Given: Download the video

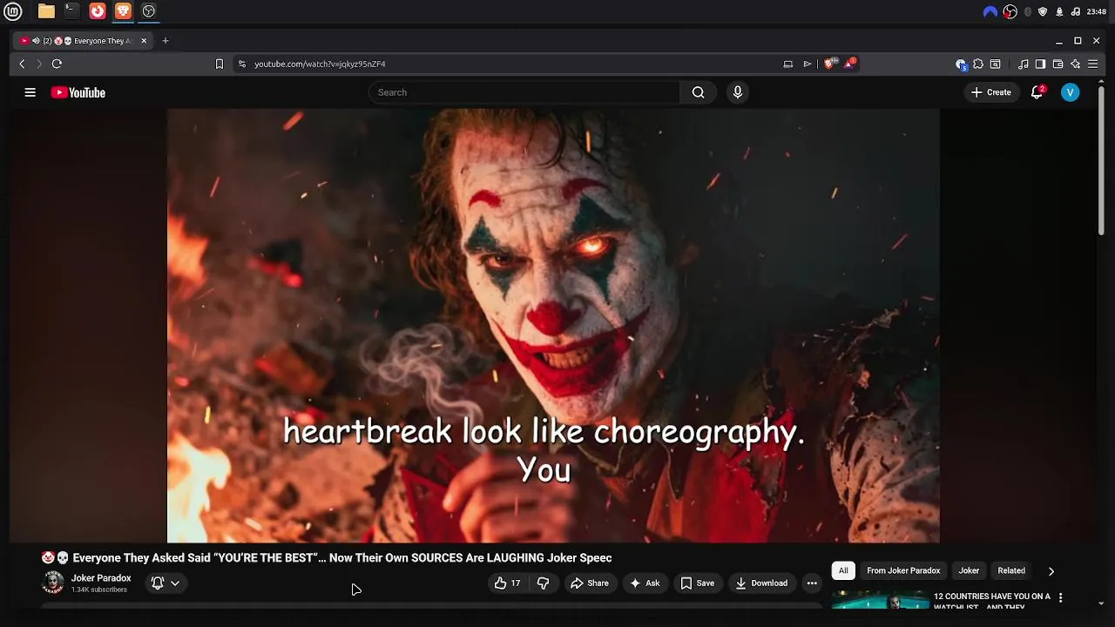Looking at the screenshot, I should click(x=761, y=583).
